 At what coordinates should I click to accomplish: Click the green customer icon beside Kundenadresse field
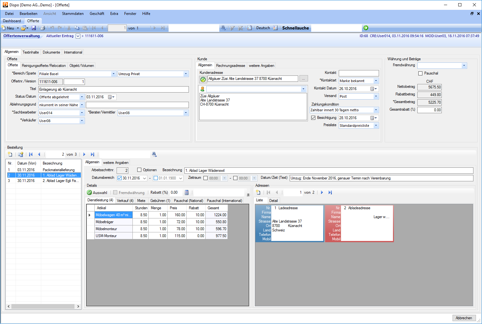203,79
